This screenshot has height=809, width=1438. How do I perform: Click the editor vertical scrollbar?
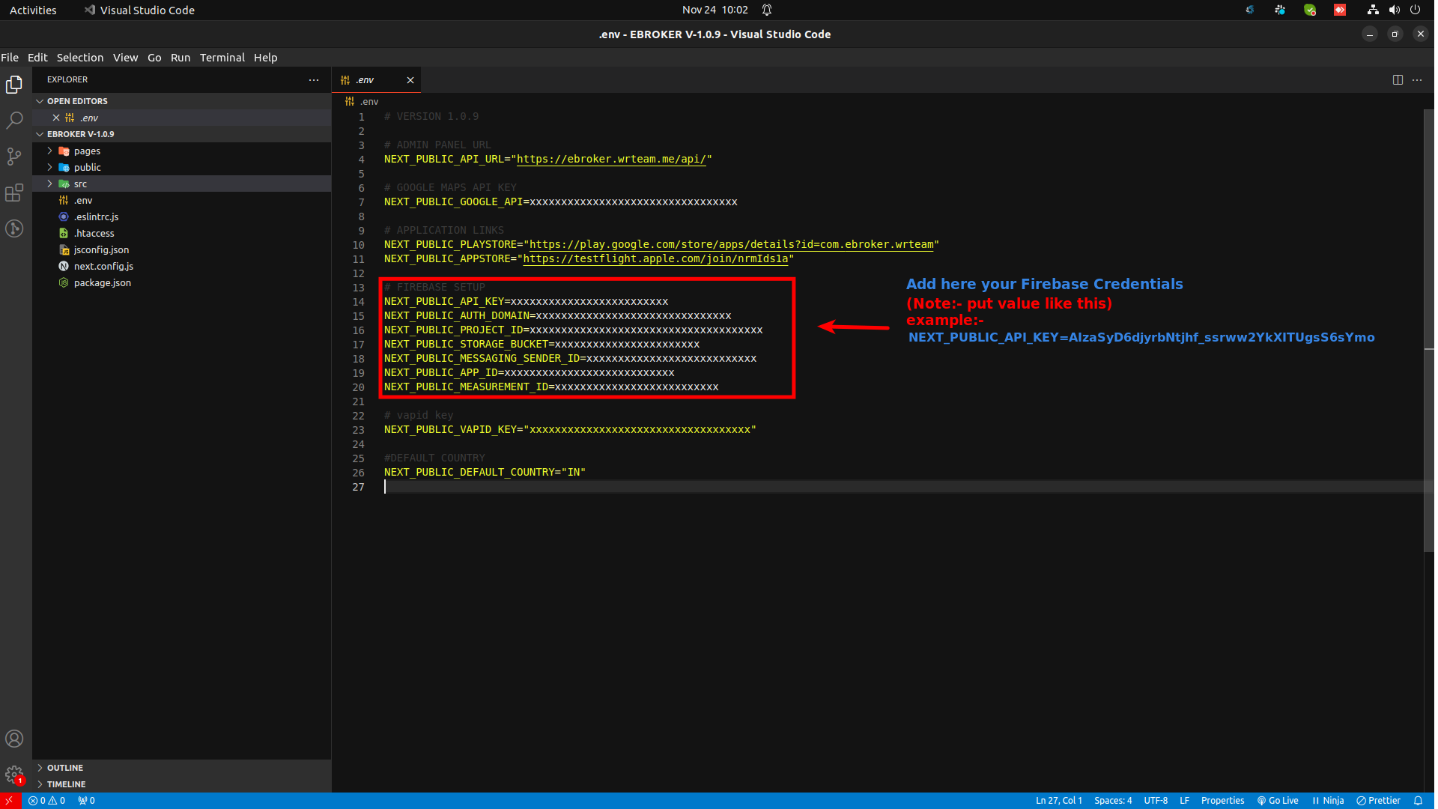coord(1428,330)
